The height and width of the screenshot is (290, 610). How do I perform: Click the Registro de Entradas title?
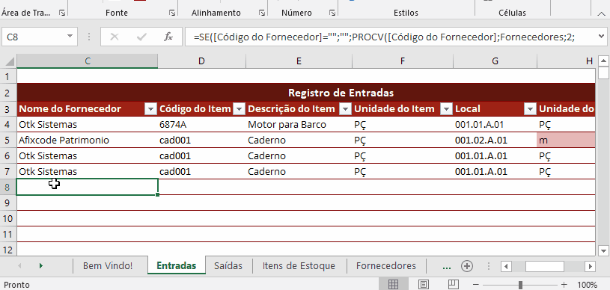(x=341, y=93)
